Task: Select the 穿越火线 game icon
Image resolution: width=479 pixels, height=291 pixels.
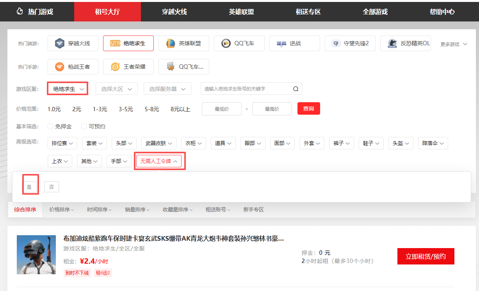Action: (x=60, y=43)
